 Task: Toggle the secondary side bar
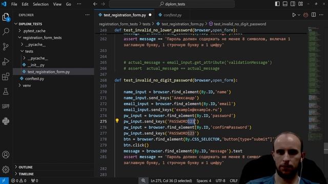pos(293,4)
